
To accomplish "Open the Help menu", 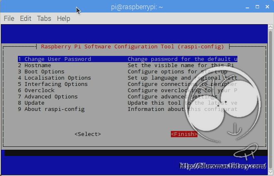I will tap(64, 18).
